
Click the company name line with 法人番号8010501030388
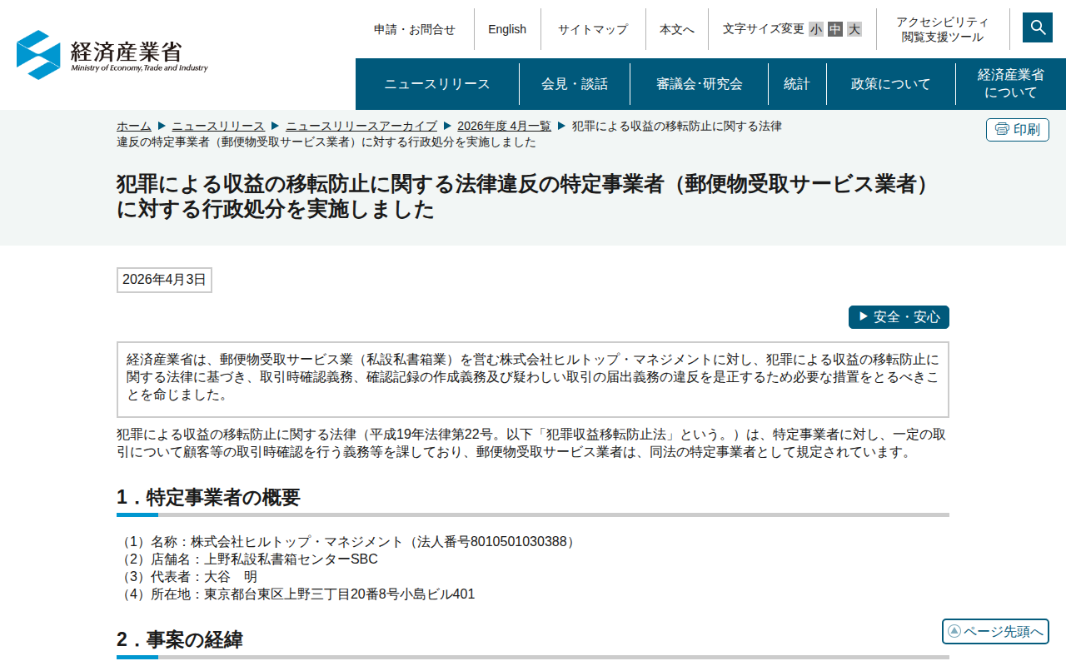[348, 542]
